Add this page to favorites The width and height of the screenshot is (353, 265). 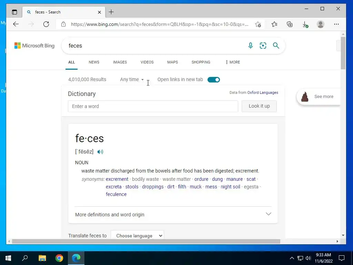(258, 24)
